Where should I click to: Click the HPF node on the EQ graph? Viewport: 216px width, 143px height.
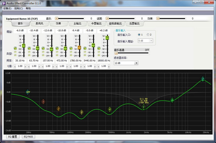pyautogui.click(x=28, y=92)
